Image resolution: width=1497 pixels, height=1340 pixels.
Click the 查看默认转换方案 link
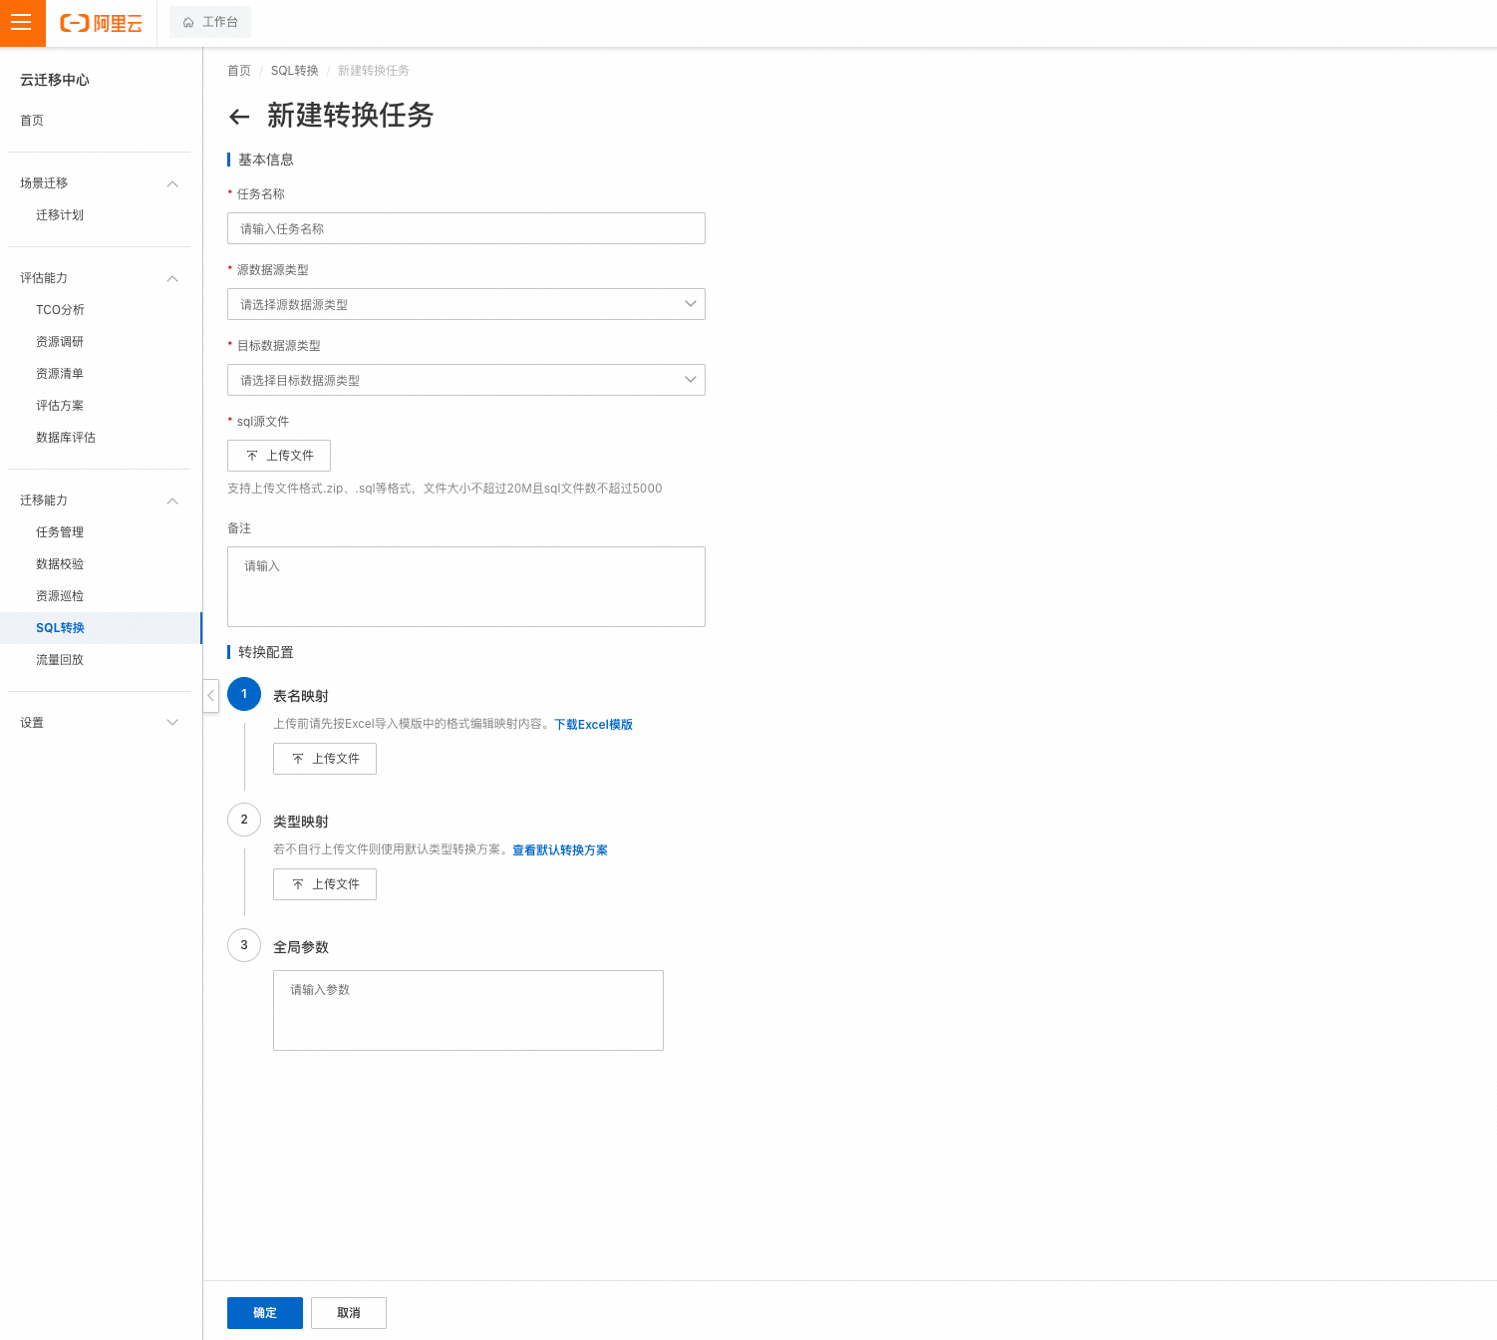560,850
